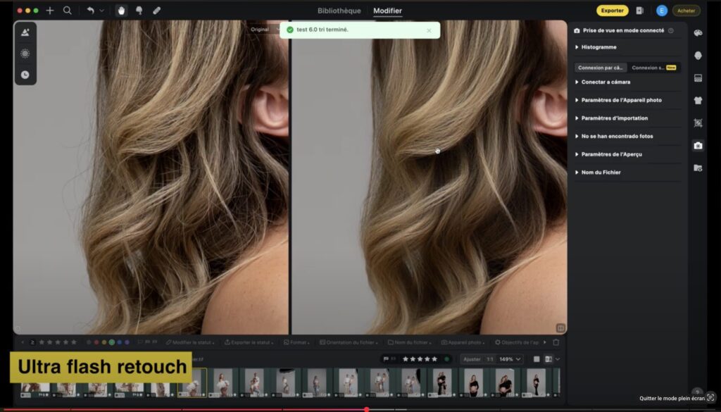
Task: Click the tethered shooting camera icon
Action: pos(698,145)
